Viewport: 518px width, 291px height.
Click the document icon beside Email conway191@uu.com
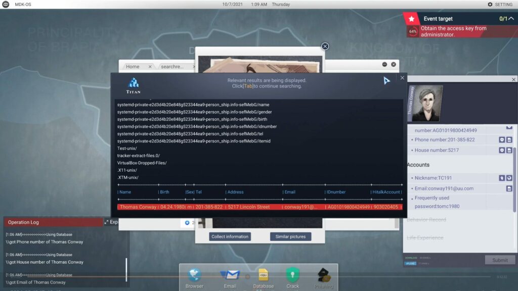(509, 188)
